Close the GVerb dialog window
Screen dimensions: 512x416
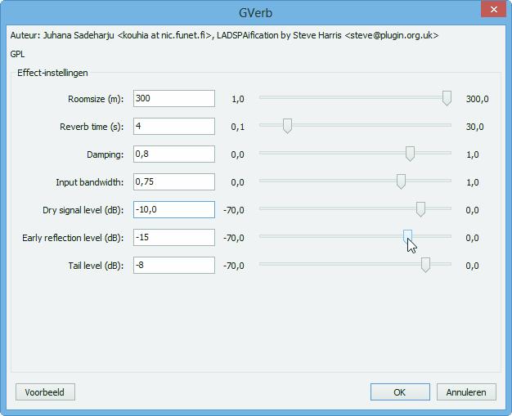click(x=492, y=10)
